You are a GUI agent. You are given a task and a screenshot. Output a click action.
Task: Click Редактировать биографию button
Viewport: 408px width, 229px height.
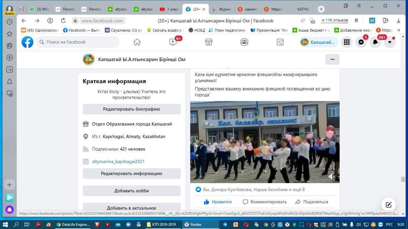pyautogui.click(x=131, y=109)
